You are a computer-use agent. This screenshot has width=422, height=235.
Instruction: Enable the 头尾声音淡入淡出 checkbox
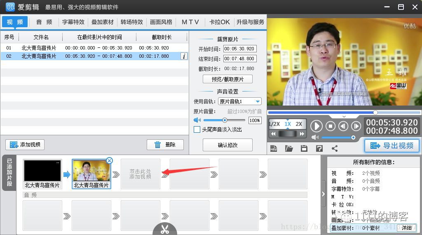197,129
